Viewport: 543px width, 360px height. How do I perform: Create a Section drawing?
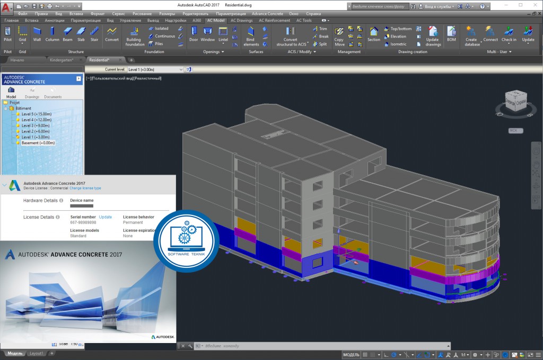point(374,33)
